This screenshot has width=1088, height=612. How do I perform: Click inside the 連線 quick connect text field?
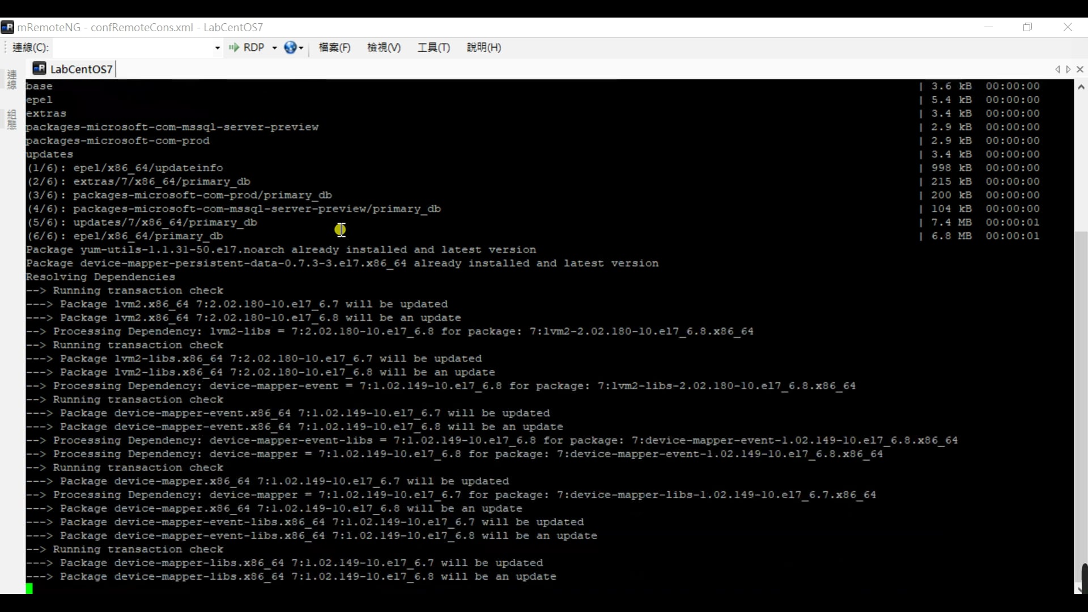[x=133, y=48]
